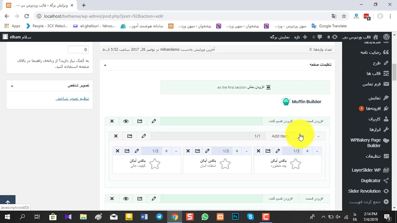Decrease the 1/1 wrap size with minus
Viewport: 397px width, 223px height.
[318, 136]
